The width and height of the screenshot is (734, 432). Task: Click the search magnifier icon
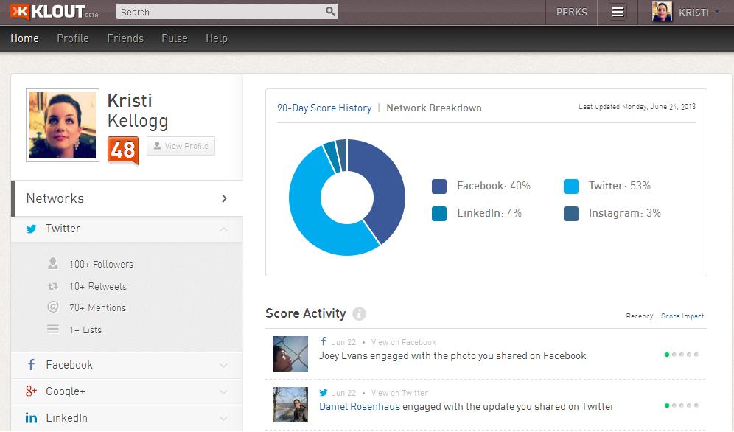coord(330,11)
